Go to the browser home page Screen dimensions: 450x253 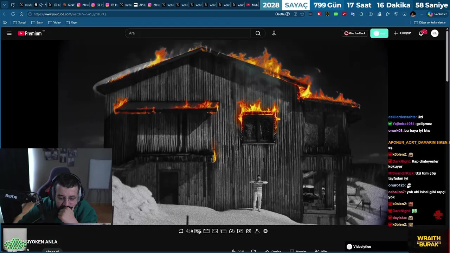coord(21,14)
